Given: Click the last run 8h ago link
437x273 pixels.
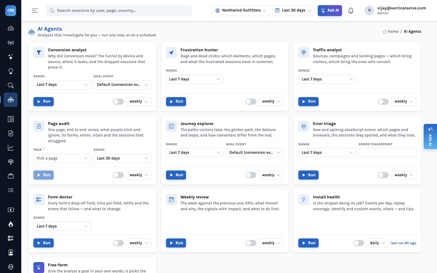Looking at the screenshot, I should coord(403,243).
